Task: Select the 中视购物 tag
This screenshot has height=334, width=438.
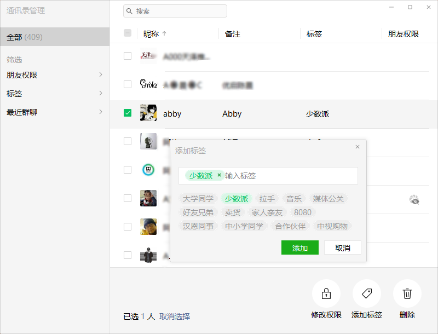Action: pyautogui.click(x=332, y=226)
